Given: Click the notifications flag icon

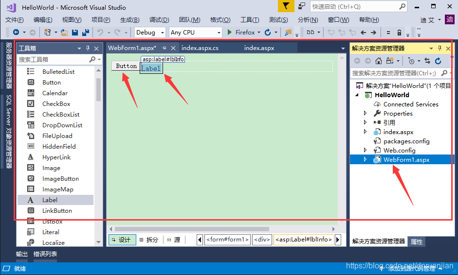Looking at the screenshot, I should pyautogui.click(x=286, y=6).
